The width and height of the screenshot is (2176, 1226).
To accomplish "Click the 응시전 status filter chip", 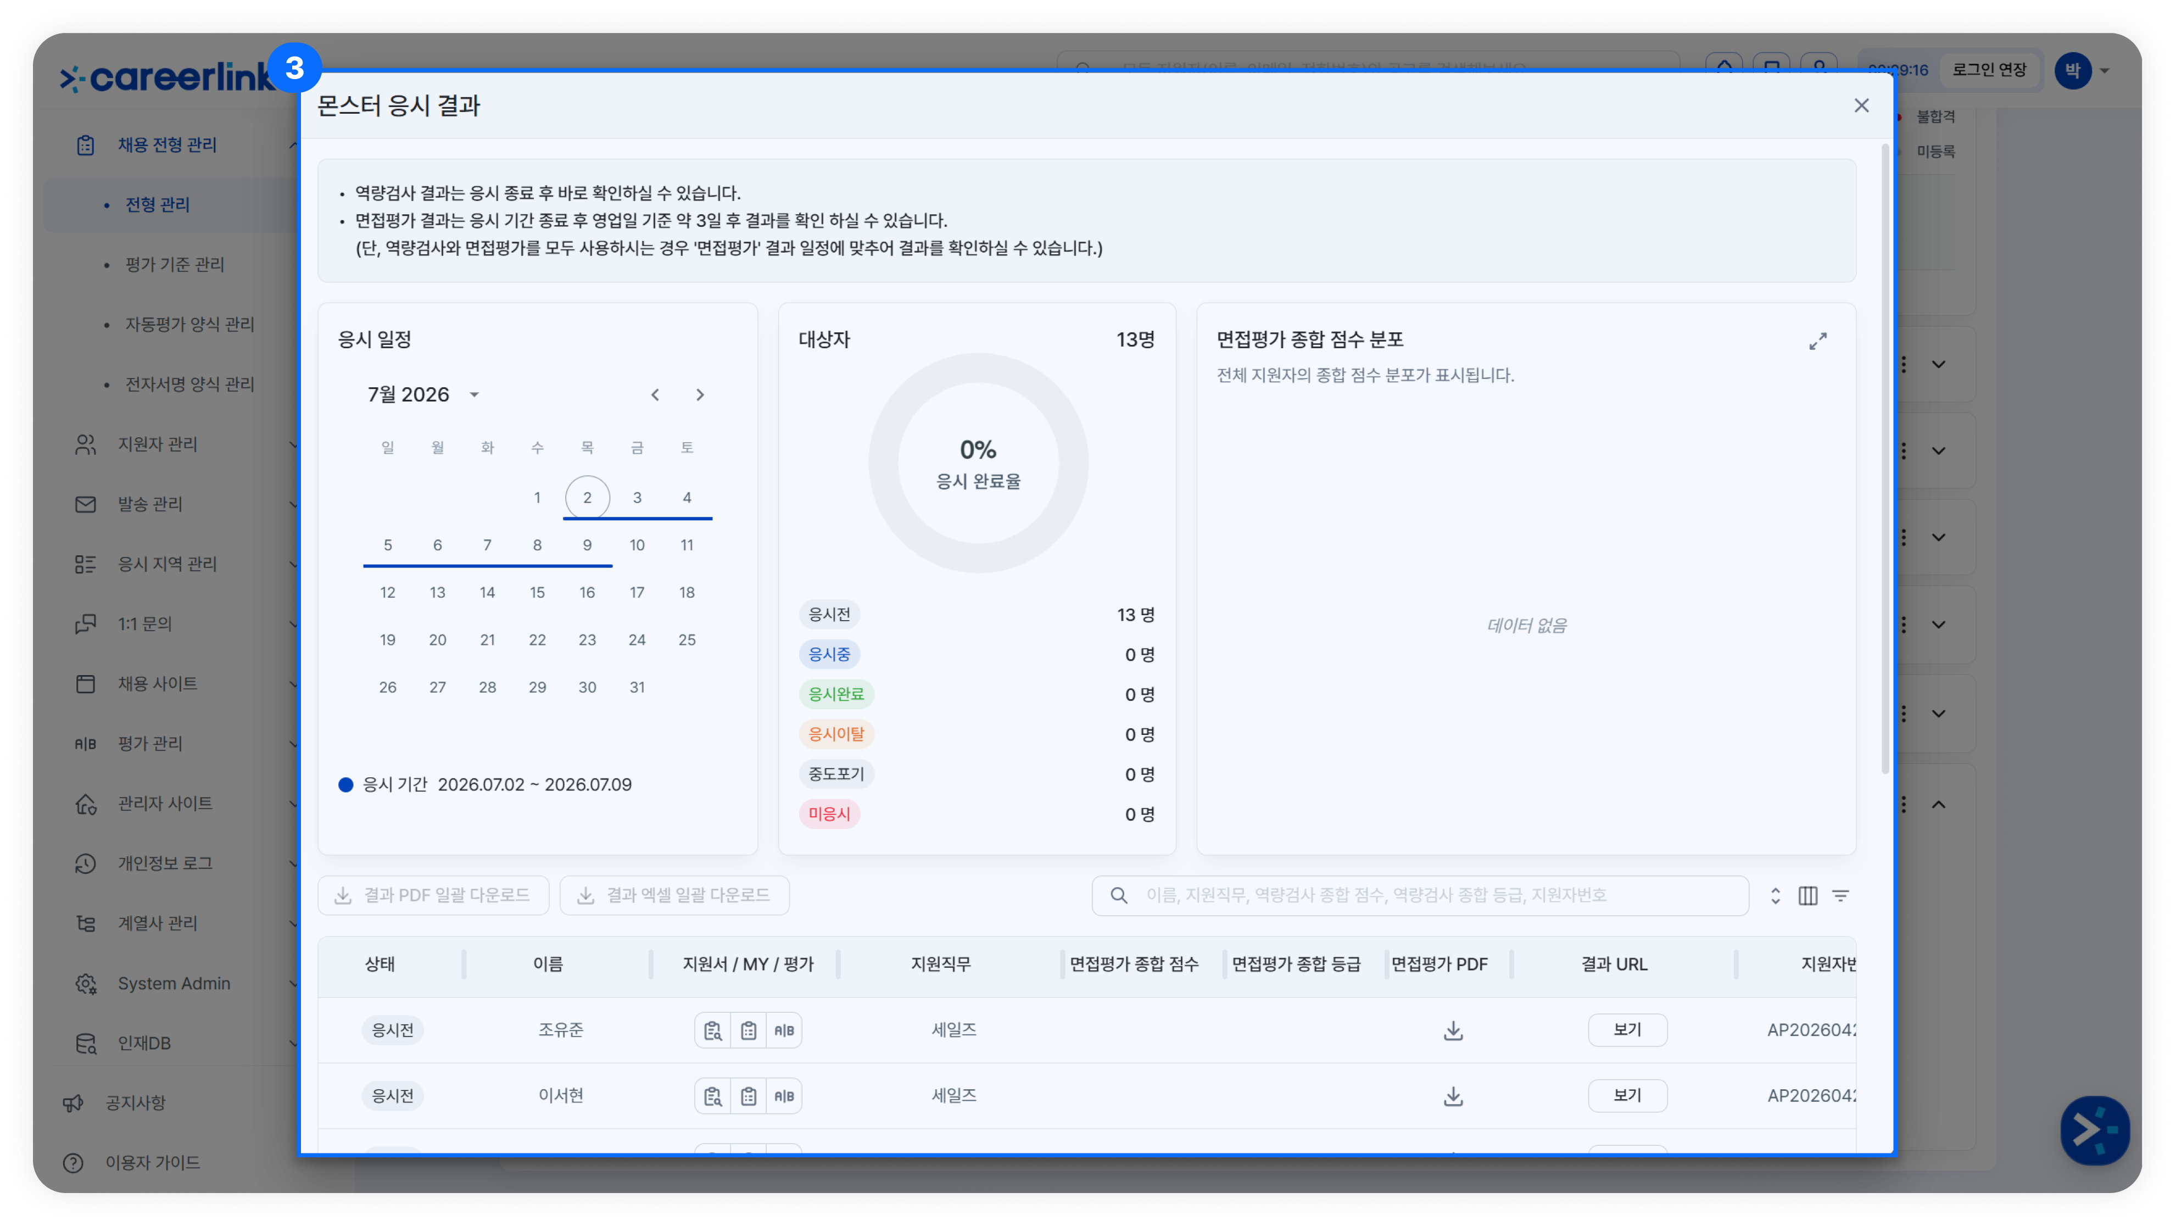I will tap(829, 614).
